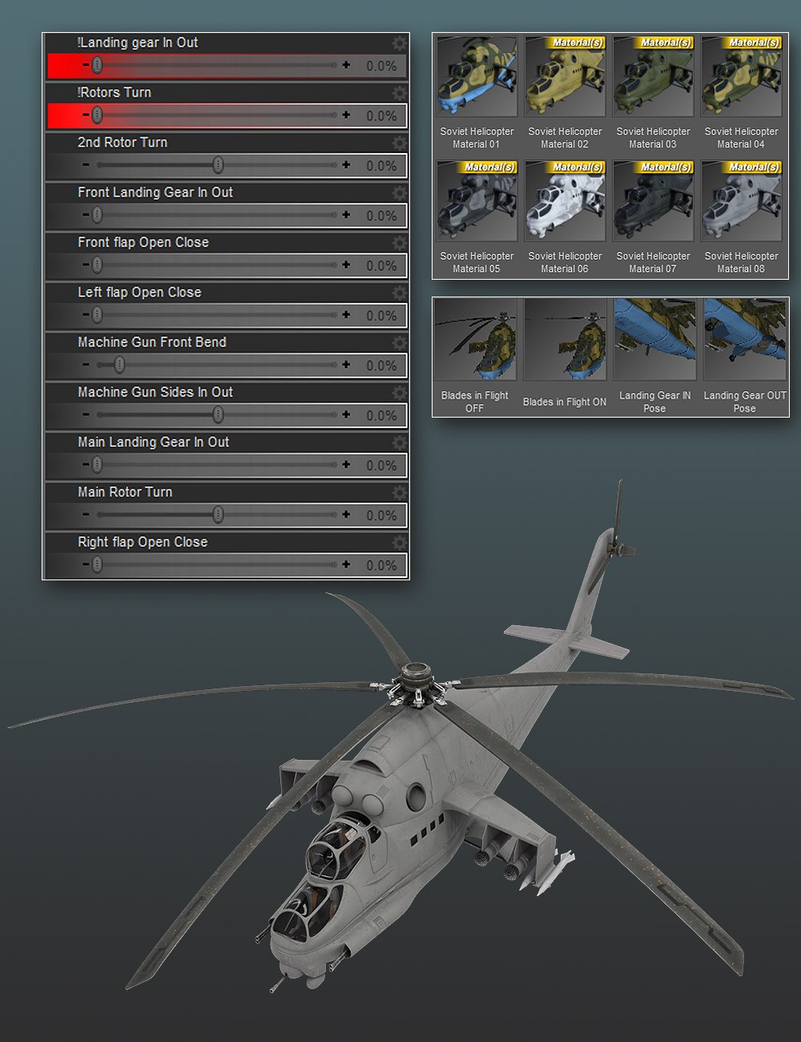The width and height of the screenshot is (801, 1042).
Task: Click minus on 2nd Rotor Turn slider
Action: 86,165
